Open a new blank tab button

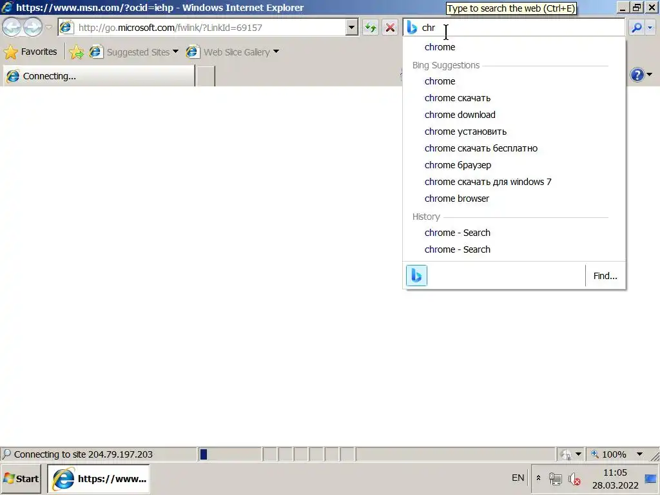tap(206, 76)
